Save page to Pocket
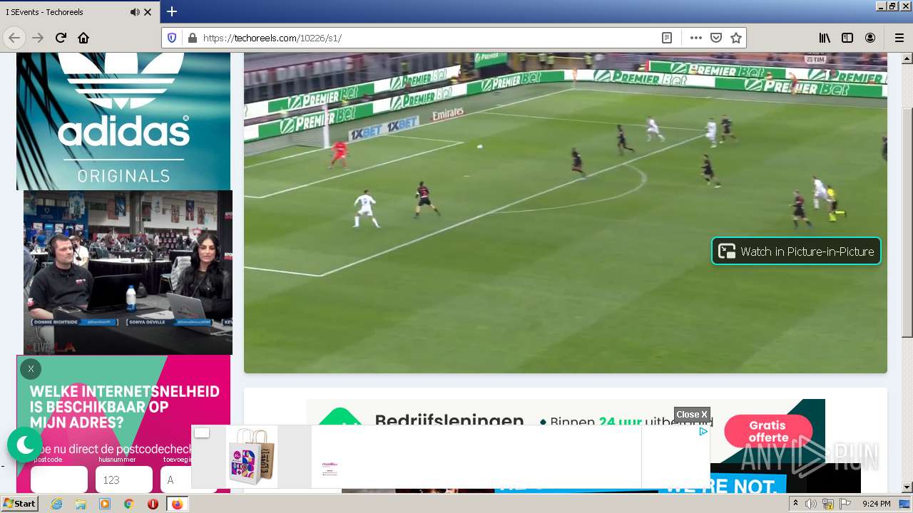The image size is (913, 513). (716, 38)
